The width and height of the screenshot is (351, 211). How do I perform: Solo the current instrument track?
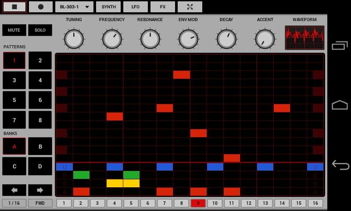click(x=40, y=30)
